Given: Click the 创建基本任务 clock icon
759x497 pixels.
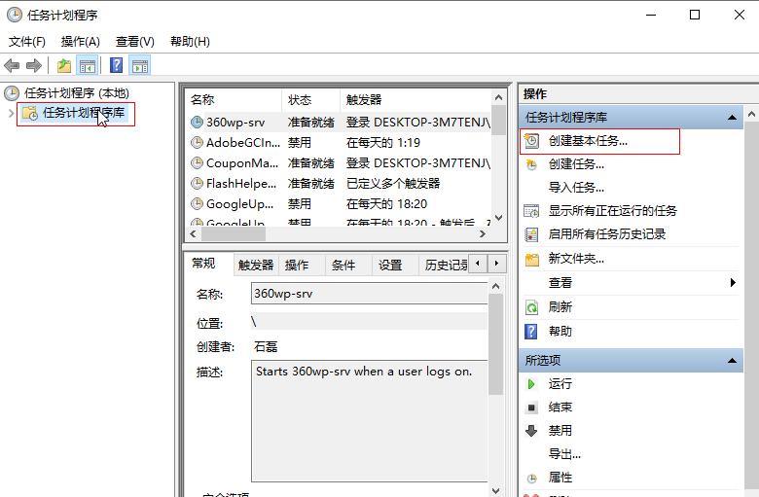Looking at the screenshot, I should click(x=532, y=141).
